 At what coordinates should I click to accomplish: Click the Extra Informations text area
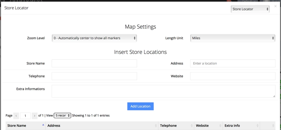coord(163,91)
